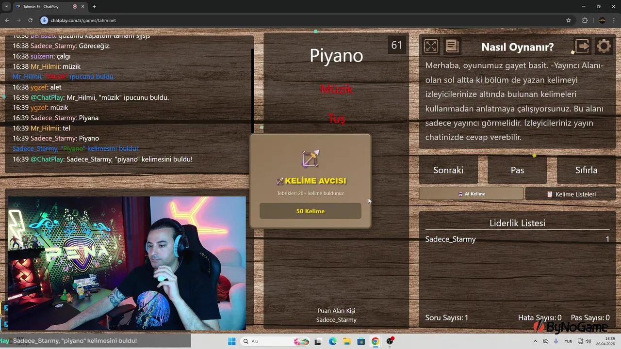Open the volume speaker tray icon
This screenshot has height=349, width=621.
click(x=588, y=341)
